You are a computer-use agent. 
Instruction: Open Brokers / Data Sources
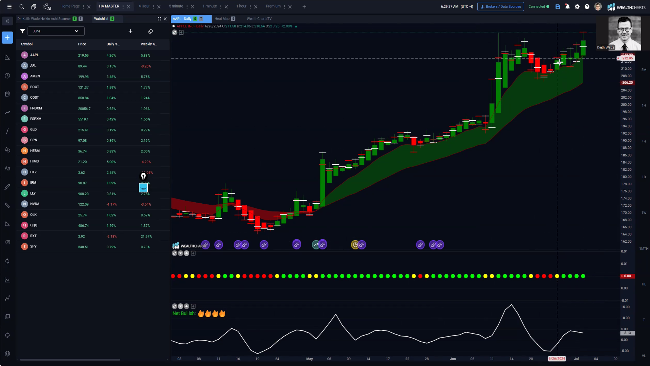click(500, 6)
